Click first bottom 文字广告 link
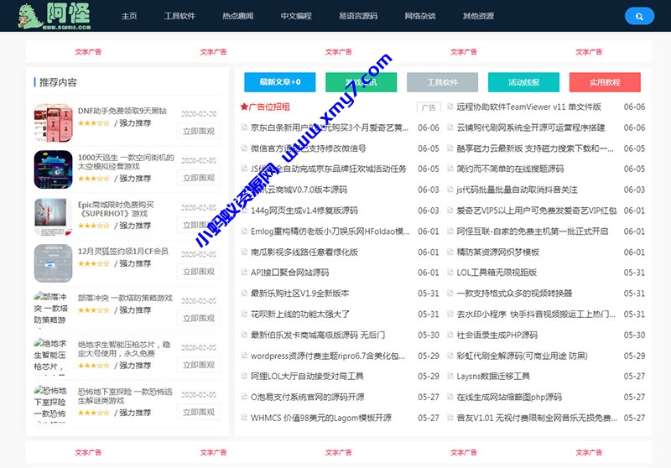671x468 pixels. point(88,452)
